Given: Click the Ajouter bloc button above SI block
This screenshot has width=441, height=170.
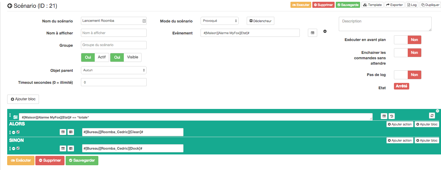Looking at the screenshot, I should tap(23, 99).
